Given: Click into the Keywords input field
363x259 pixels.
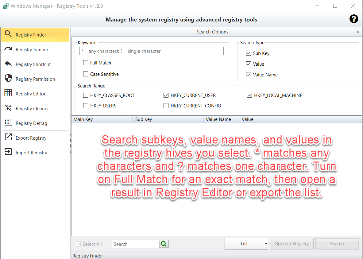Looking at the screenshot, I should pos(151,51).
